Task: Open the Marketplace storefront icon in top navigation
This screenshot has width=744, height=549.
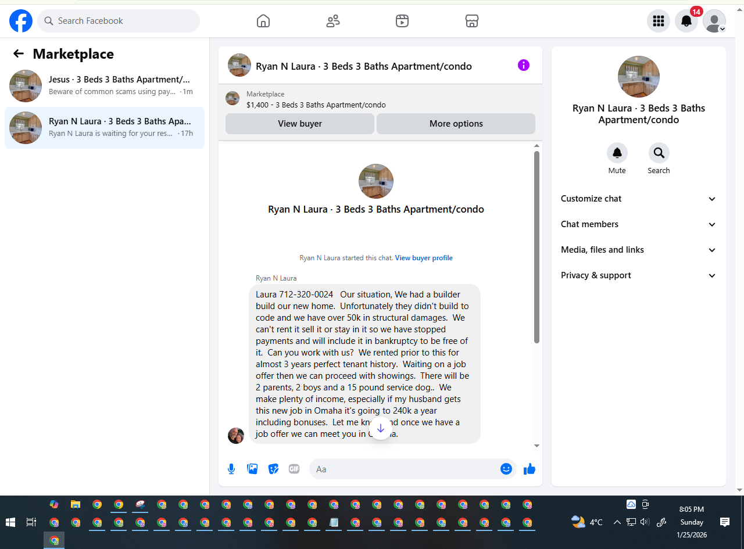Action: [x=472, y=21]
